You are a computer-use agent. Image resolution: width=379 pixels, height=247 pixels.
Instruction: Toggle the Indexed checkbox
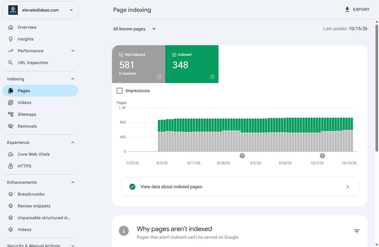pos(174,55)
